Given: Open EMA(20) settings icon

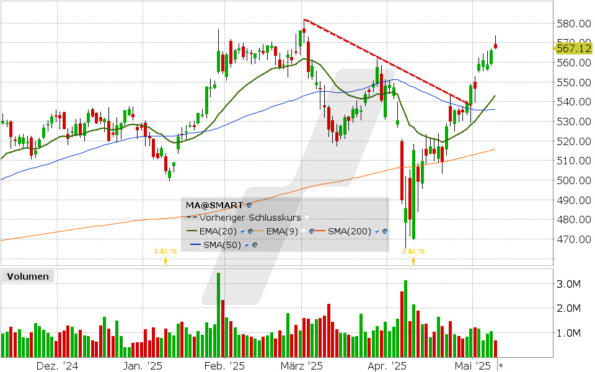Looking at the screenshot, I should pos(250,231).
